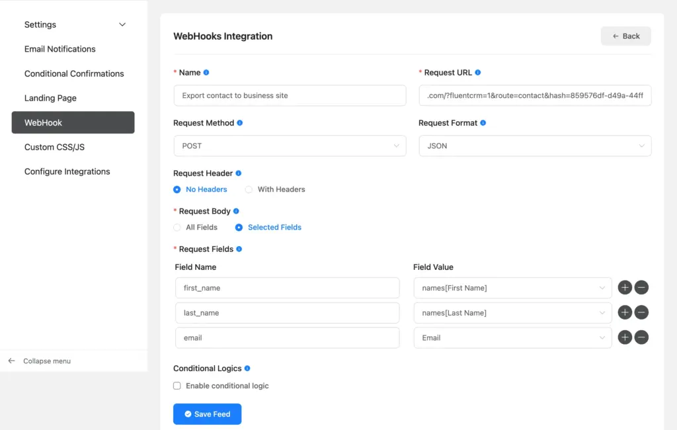Click the info icon beside Request Fields
677x430 pixels.
[239, 249]
